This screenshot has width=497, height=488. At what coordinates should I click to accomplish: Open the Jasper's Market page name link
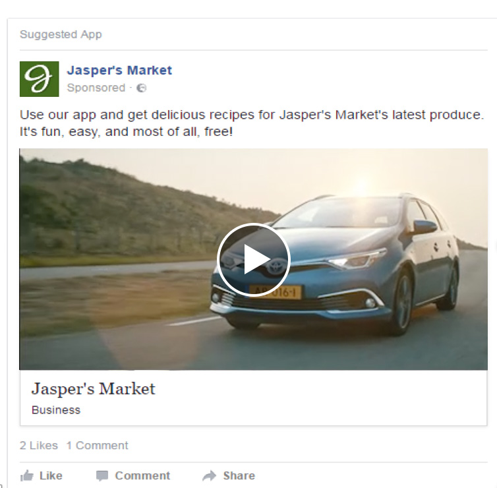click(x=119, y=70)
